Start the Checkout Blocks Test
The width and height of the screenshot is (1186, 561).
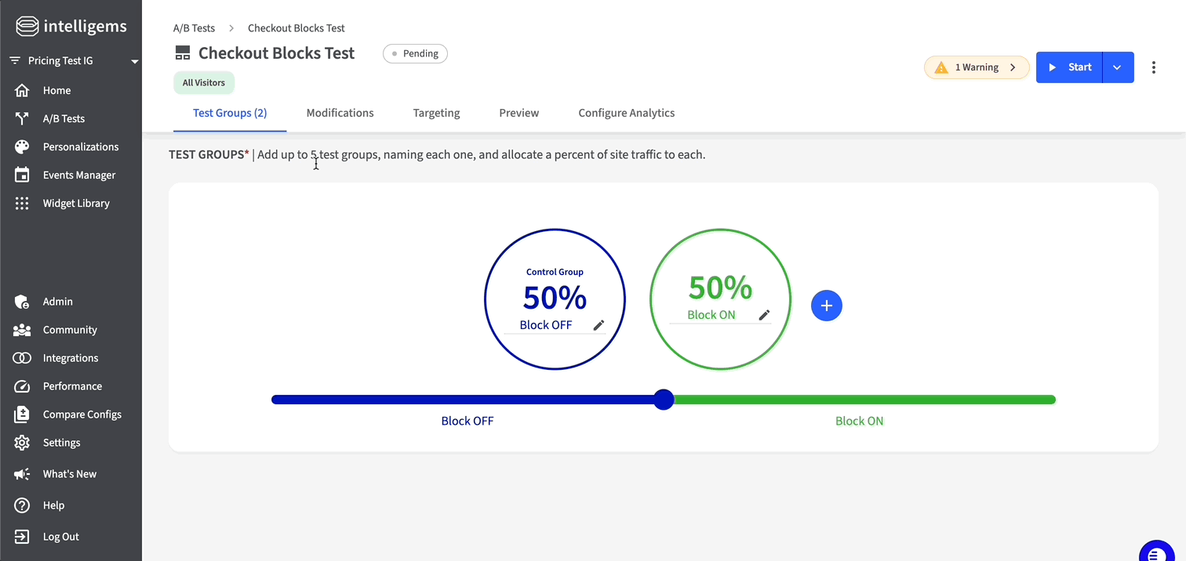[1070, 67]
